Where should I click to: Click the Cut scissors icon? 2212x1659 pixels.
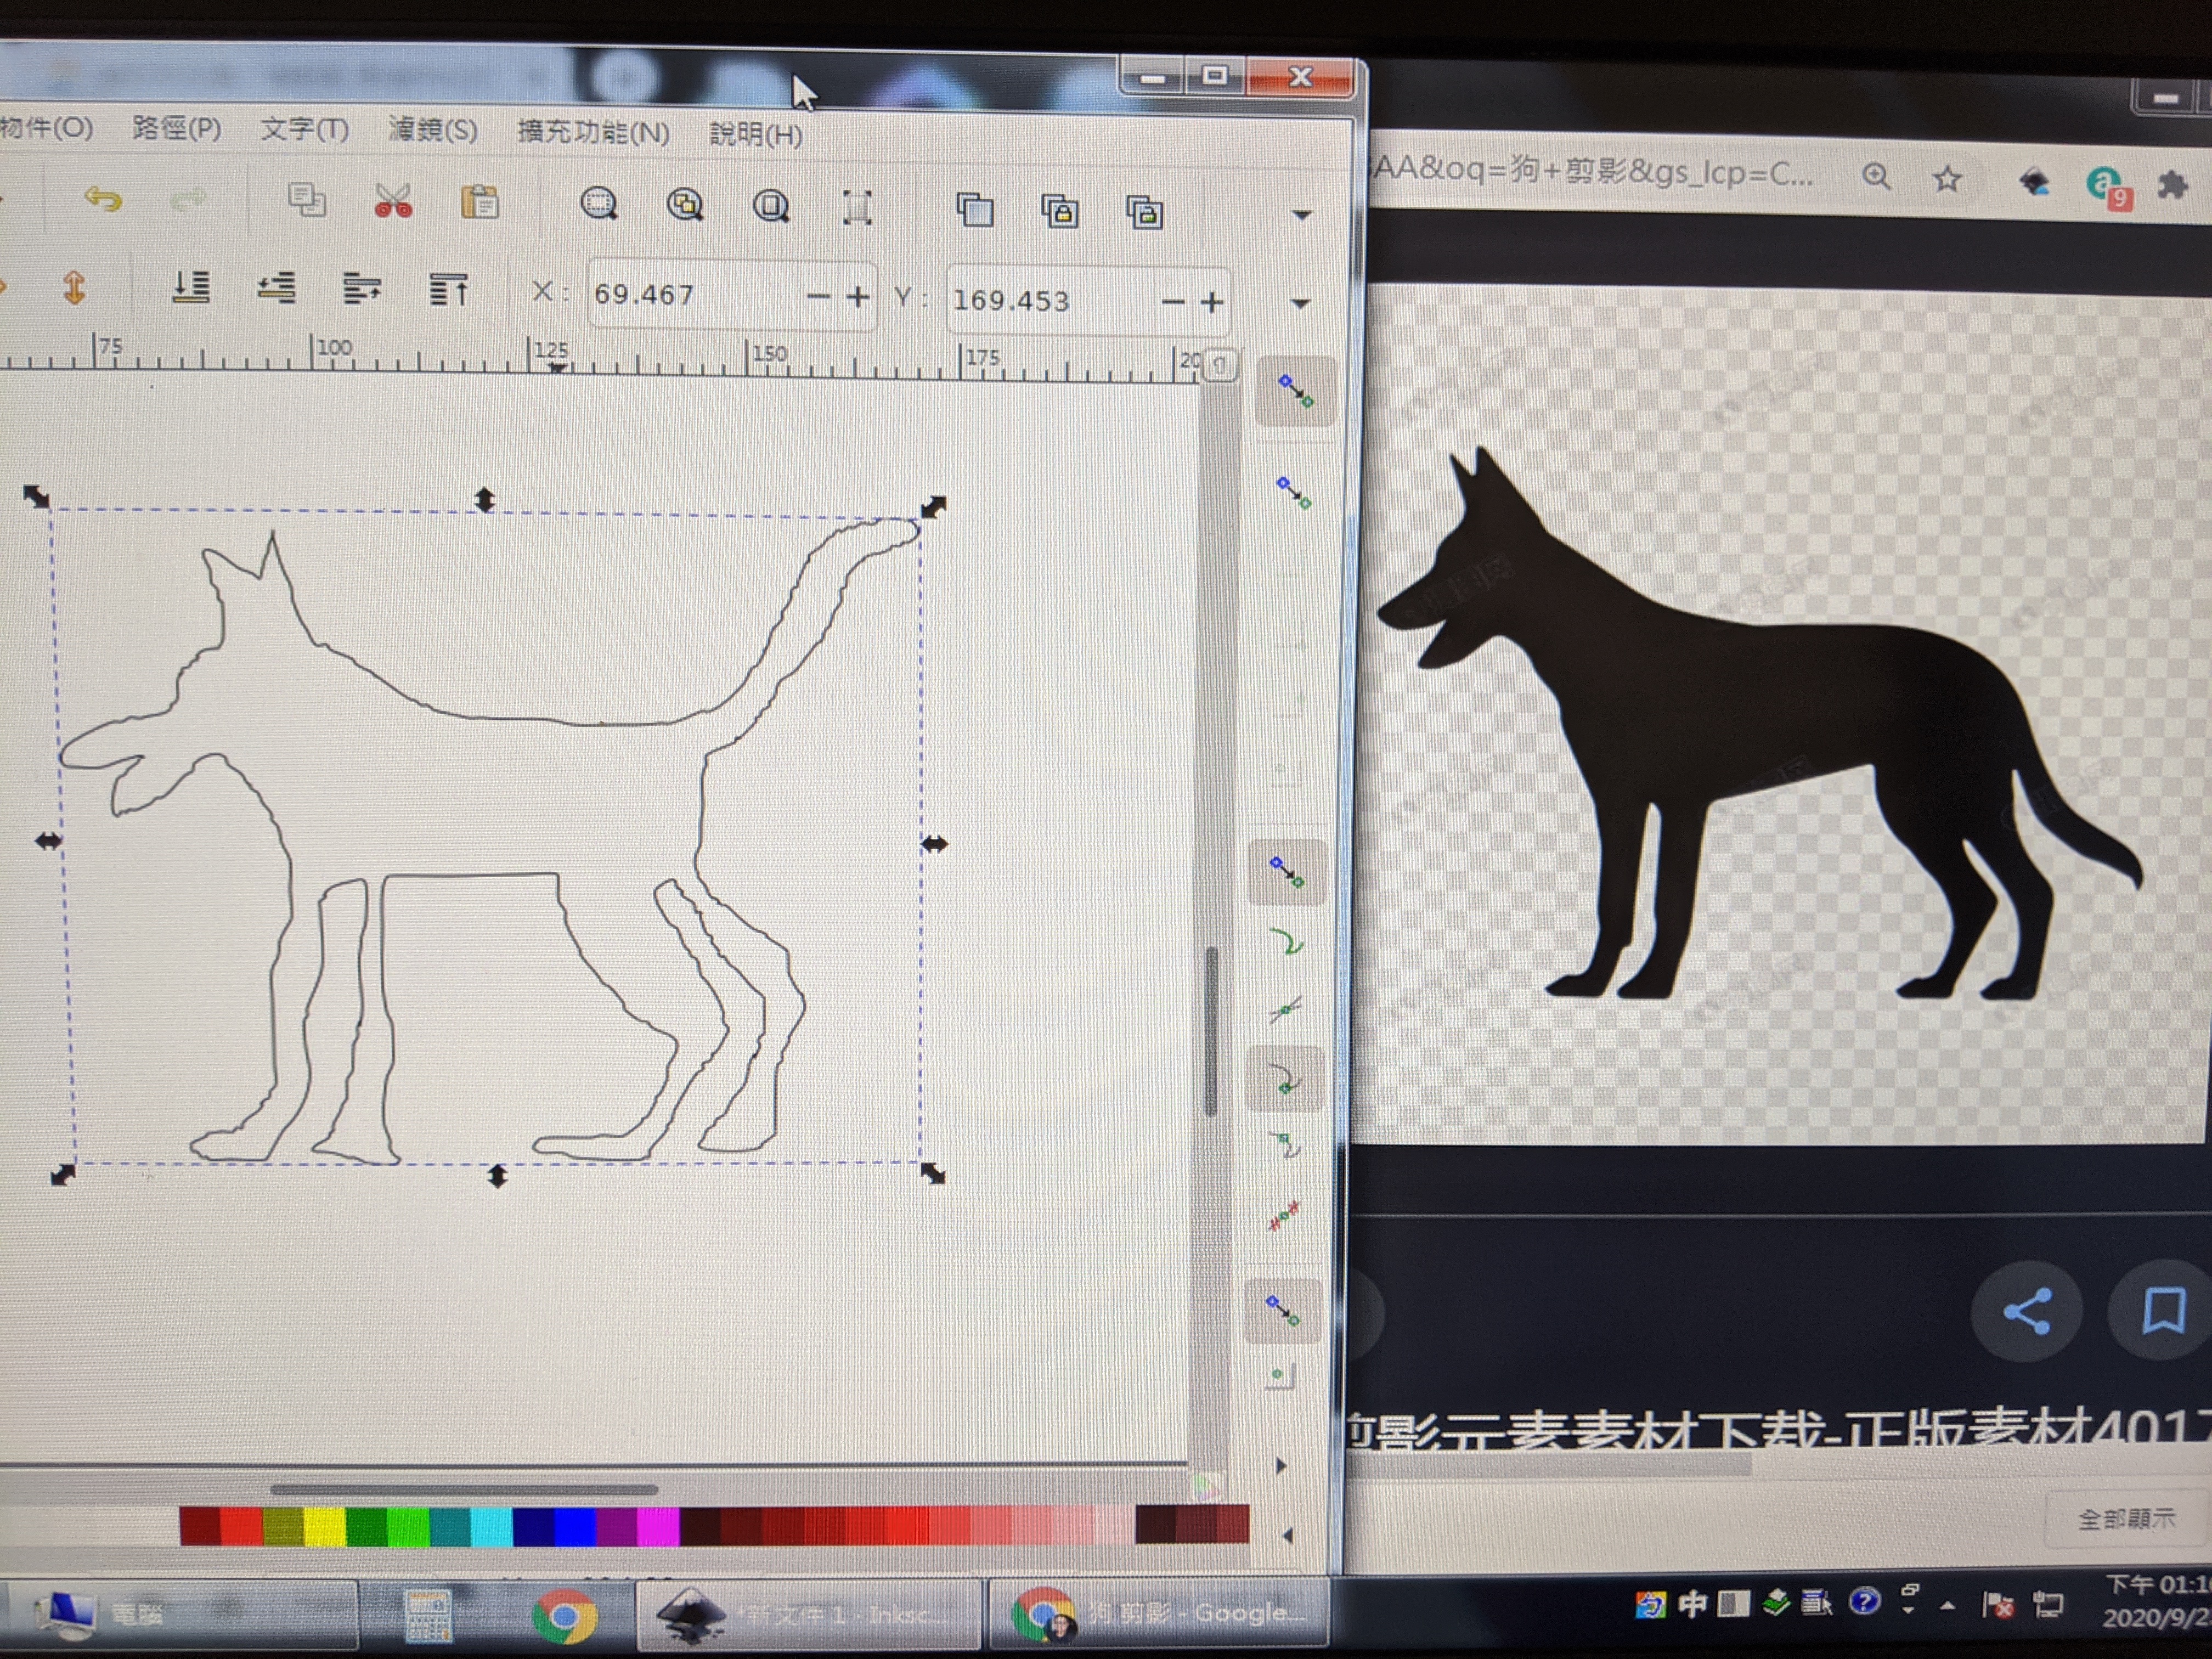point(393,202)
